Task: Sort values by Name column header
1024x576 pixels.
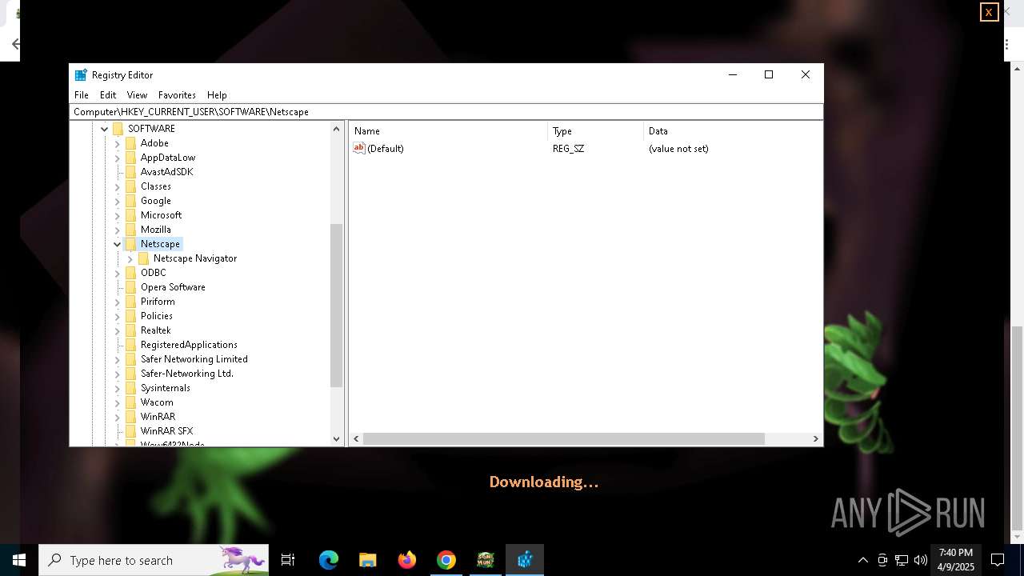Action: tap(448, 131)
